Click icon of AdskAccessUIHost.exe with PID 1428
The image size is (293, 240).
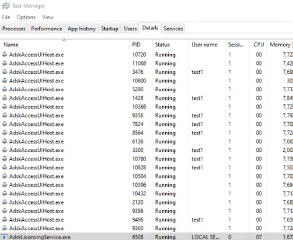pos(5,98)
